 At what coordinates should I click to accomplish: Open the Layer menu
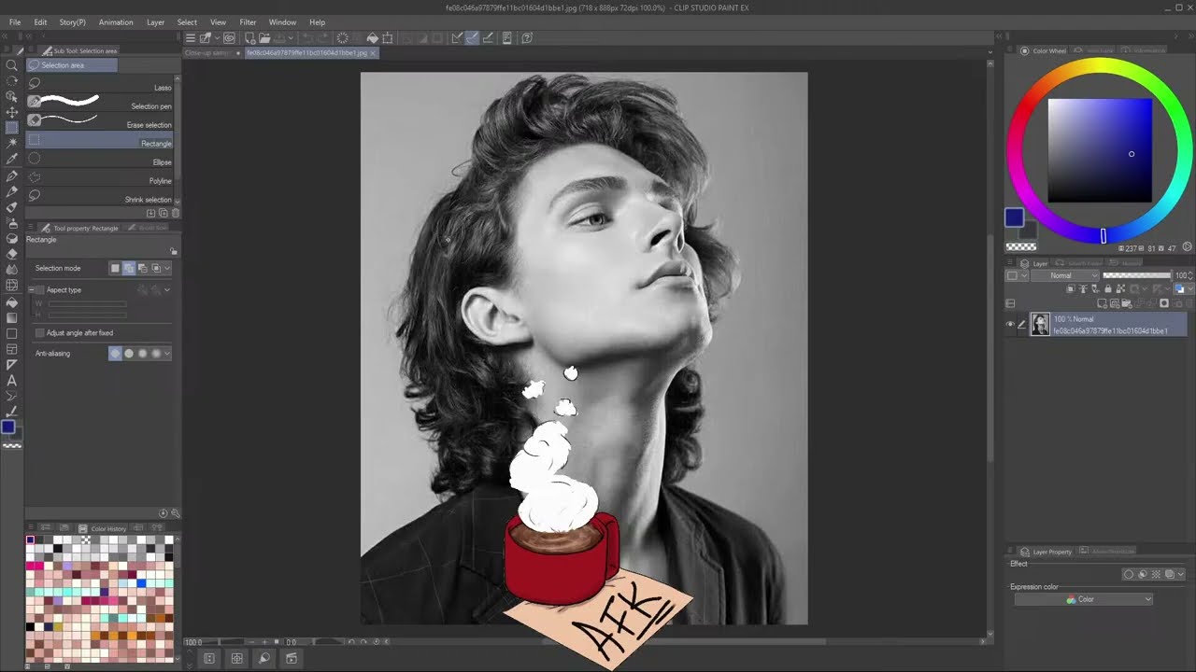(155, 22)
